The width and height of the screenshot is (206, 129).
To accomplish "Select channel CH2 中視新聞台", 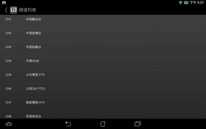I will tap(103, 35).
